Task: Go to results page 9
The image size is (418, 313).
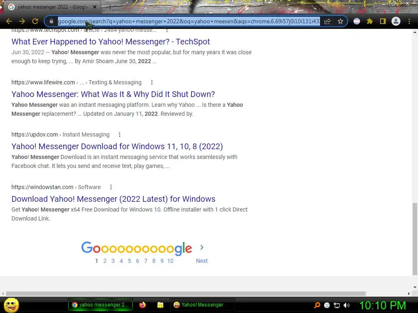Action: click(162, 261)
